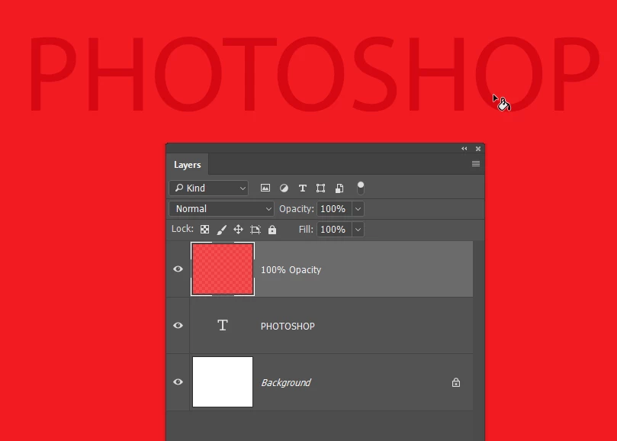Screen dimensions: 617x441
Task: Select the Background layer name
Action: pos(286,383)
